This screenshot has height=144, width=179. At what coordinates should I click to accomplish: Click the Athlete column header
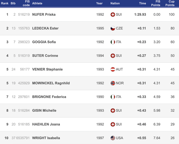37,3
